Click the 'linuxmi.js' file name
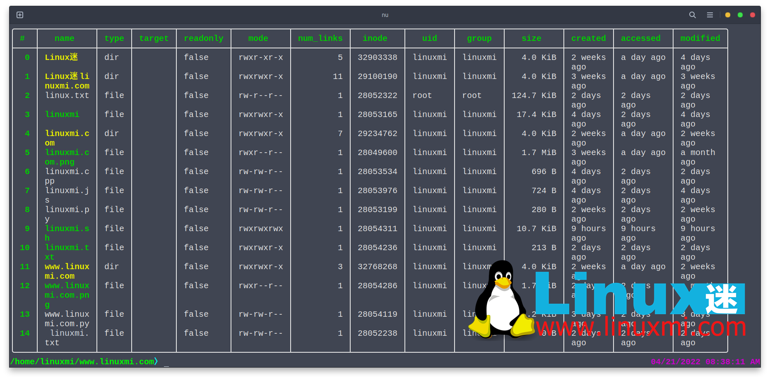The width and height of the screenshot is (770, 380). click(67, 195)
